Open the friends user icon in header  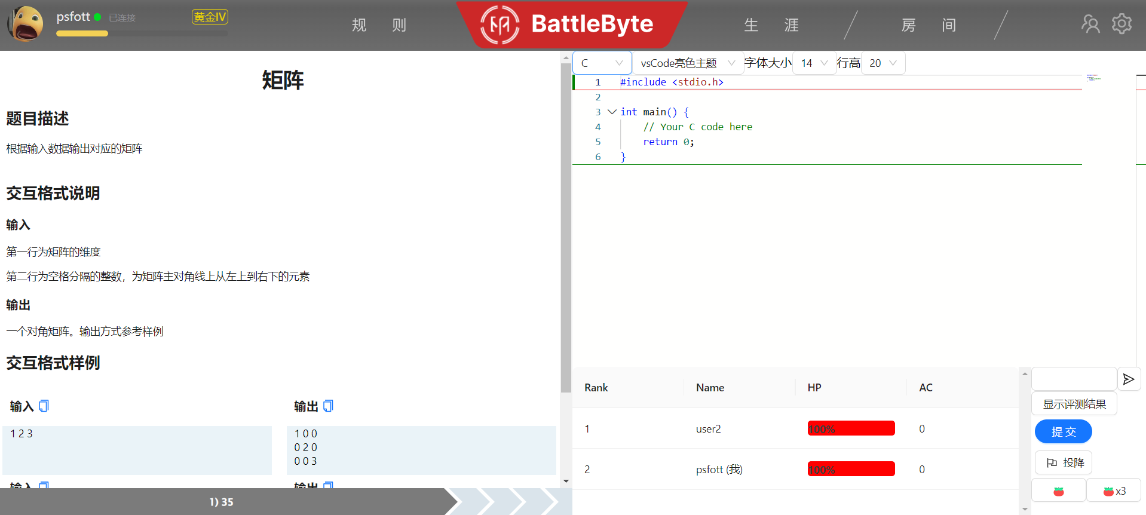(x=1090, y=24)
